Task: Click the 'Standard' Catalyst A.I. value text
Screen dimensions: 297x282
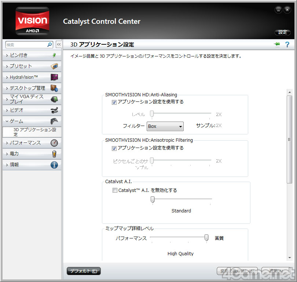Action: (181, 211)
